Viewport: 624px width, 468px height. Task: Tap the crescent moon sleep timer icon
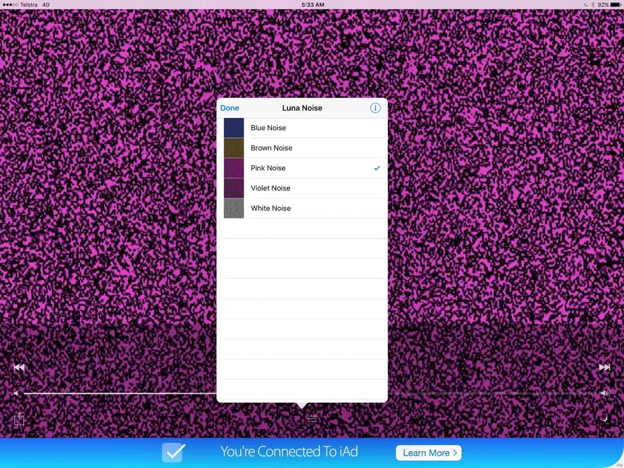coord(604,419)
